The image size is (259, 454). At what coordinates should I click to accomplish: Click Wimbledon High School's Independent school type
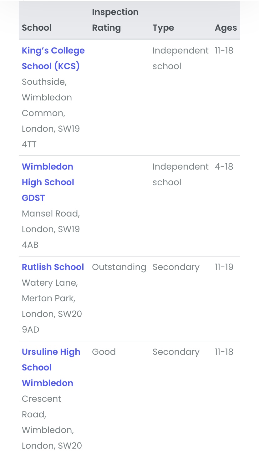pos(180,174)
